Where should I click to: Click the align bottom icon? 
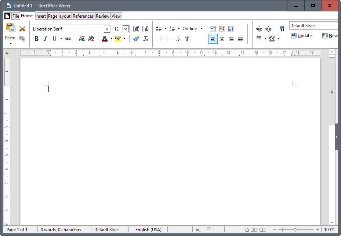(231, 29)
